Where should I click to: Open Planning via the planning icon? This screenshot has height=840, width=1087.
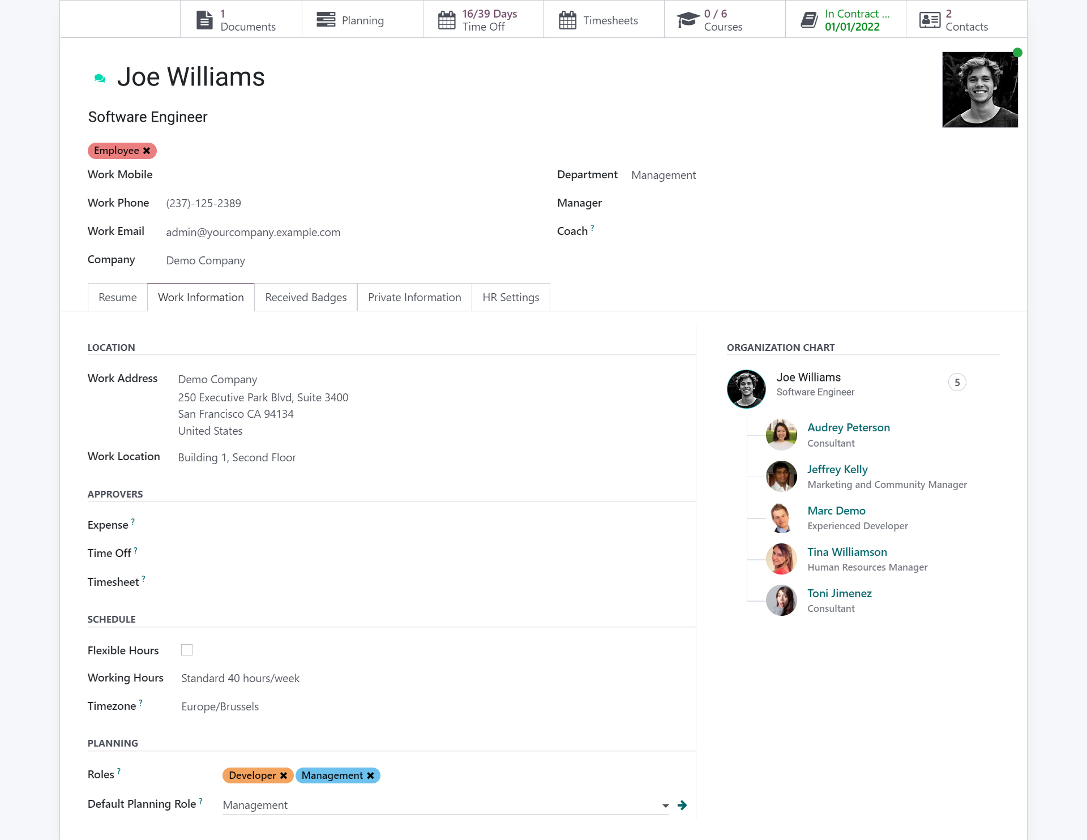(325, 19)
